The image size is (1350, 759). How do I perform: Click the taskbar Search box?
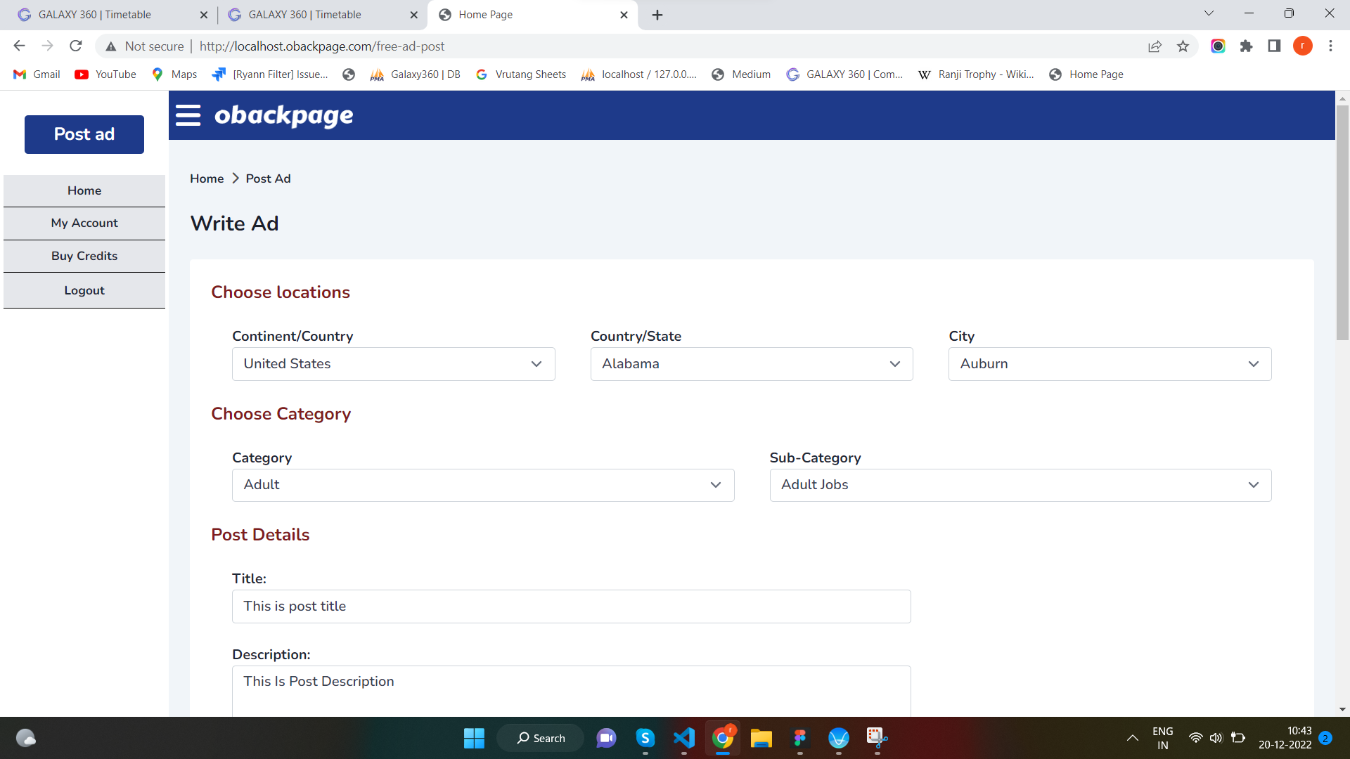click(540, 738)
